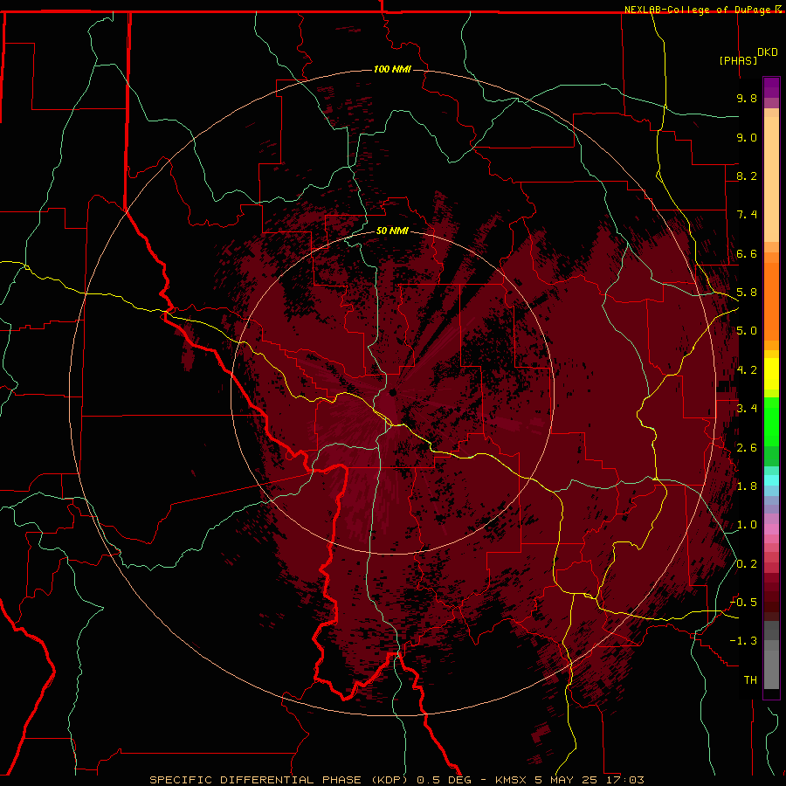Select the 50 NMI range ring label
The width and height of the screenshot is (786, 786).
point(392,231)
